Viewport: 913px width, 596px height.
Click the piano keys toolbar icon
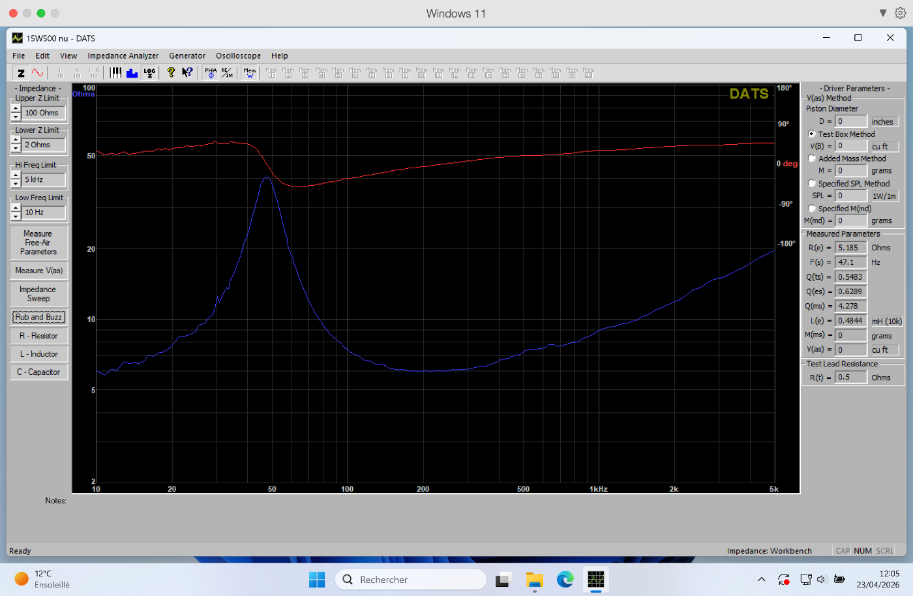click(115, 73)
